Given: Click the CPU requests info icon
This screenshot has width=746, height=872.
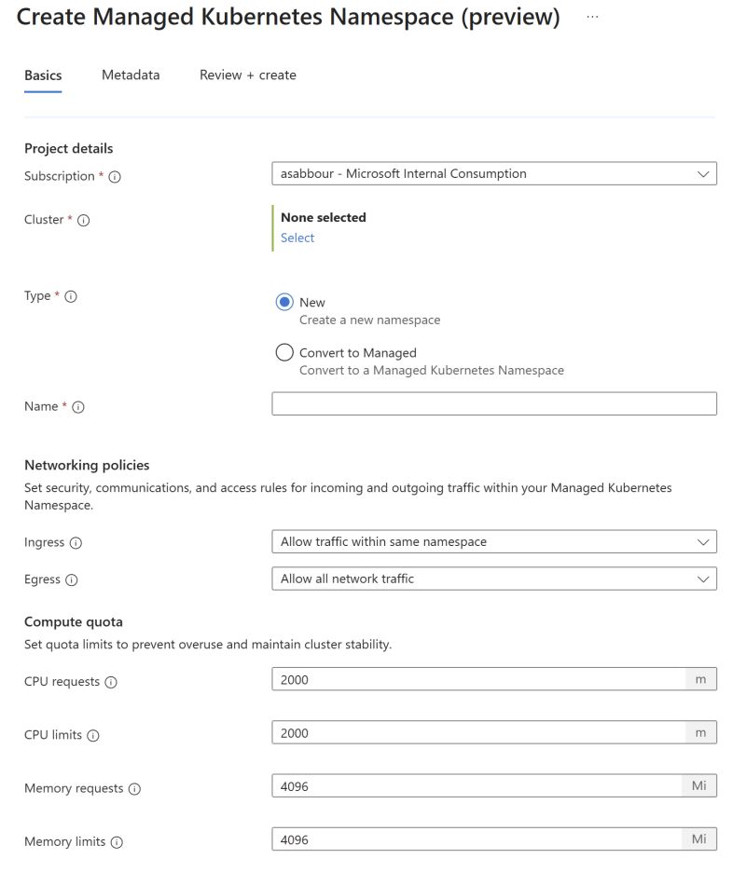Looking at the screenshot, I should pos(111,682).
